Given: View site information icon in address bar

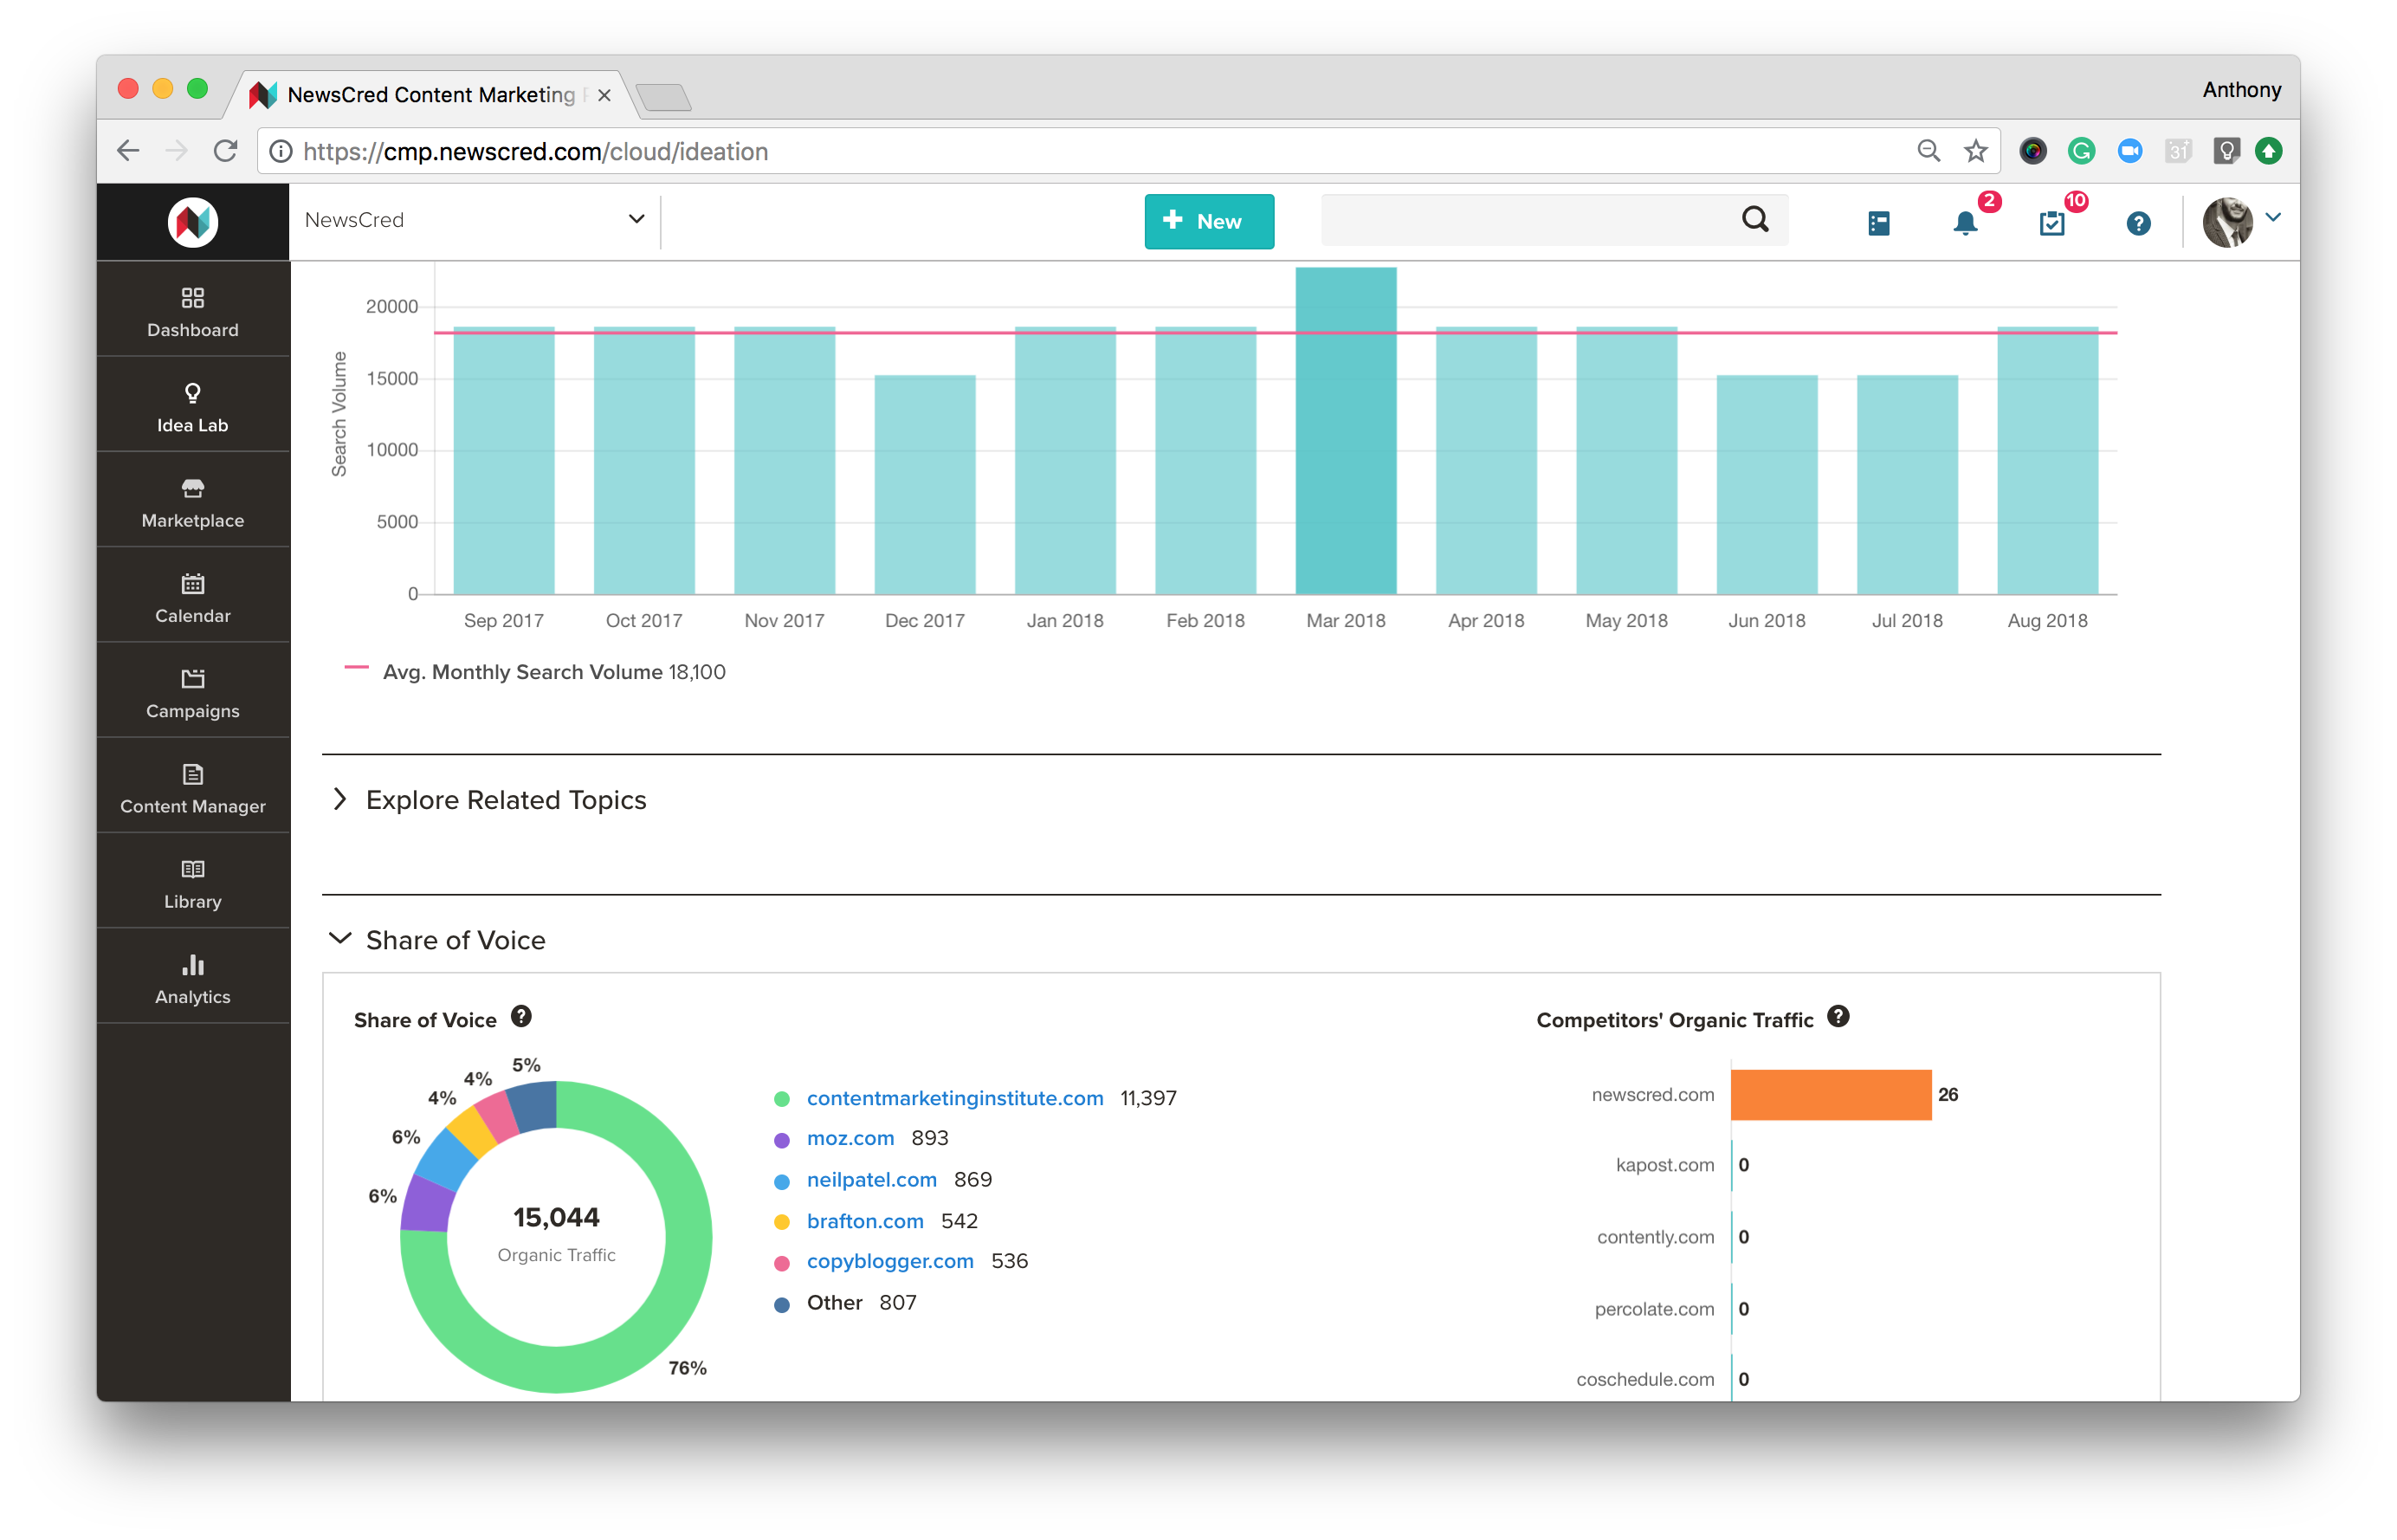Looking at the screenshot, I should coord(282,151).
